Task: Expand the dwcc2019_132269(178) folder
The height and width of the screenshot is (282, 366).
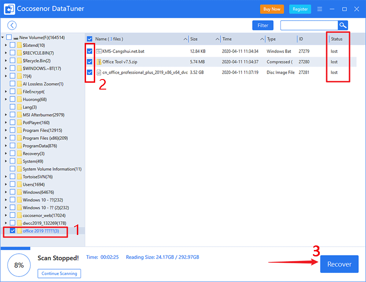Action: pyautogui.click(x=6, y=223)
